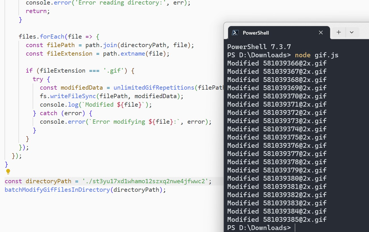Select the PowerShell tab title
This screenshot has height=232, width=369.
click(x=256, y=33)
